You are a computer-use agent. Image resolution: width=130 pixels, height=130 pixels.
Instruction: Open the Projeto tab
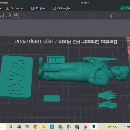pyautogui.click(x=38, y=8)
